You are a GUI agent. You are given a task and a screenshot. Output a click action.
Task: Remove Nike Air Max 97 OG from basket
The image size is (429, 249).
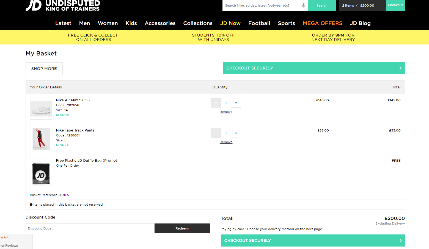point(226,112)
